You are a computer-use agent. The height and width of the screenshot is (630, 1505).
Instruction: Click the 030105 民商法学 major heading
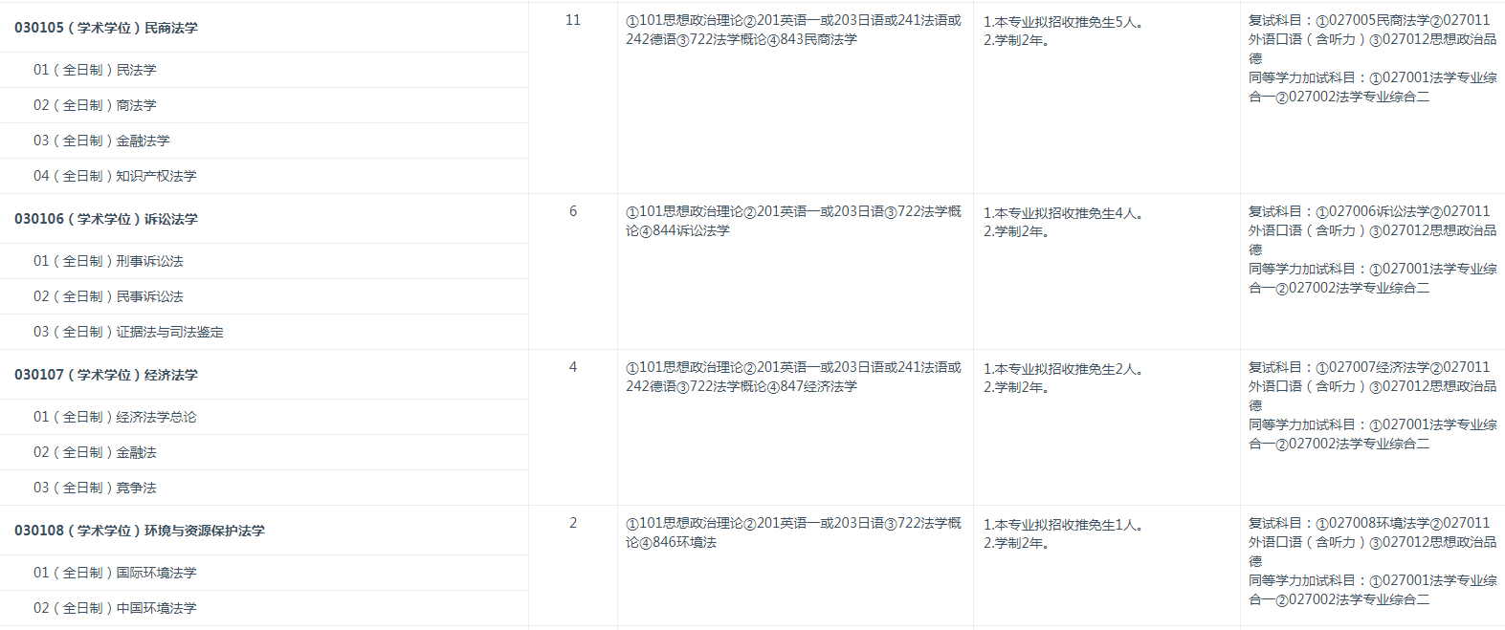(x=106, y=28)
